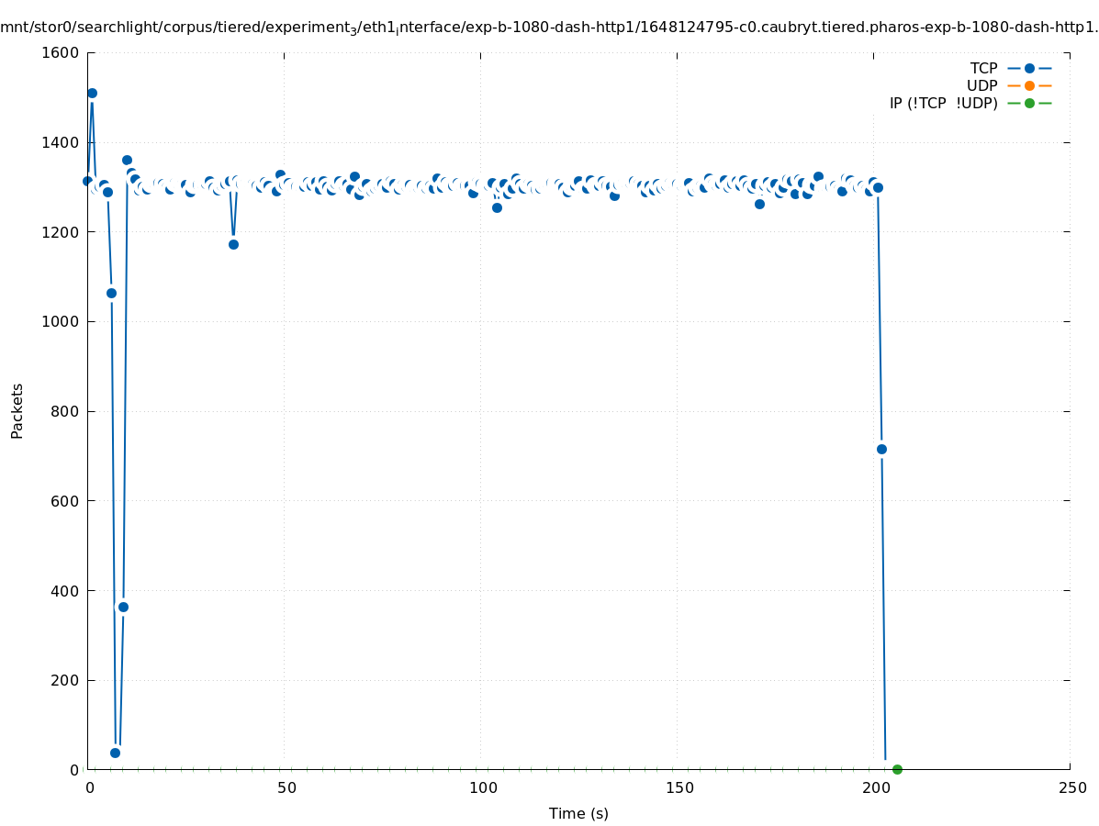Click the file path title above chart
The width and height of the screenshot is (1099, 826).
click(549, 28)
